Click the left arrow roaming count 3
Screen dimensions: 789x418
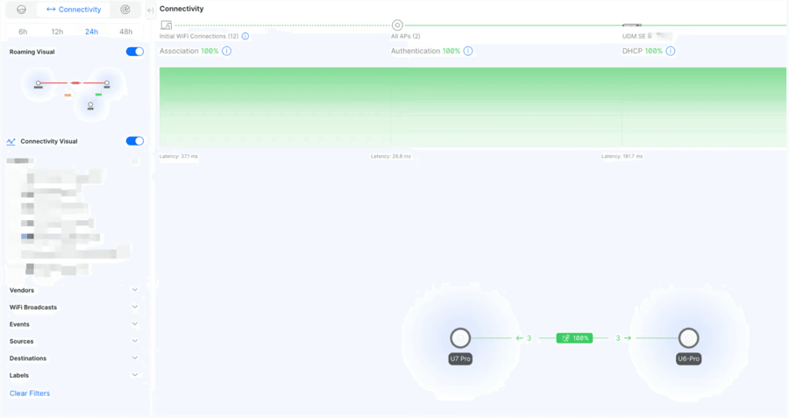click(x=524, y=338)
